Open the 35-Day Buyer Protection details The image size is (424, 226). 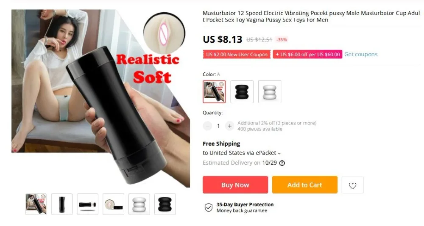pyautogui.click(x=245, y=205)
